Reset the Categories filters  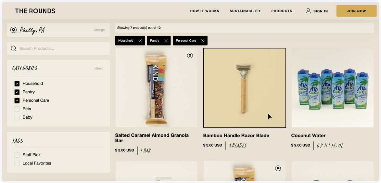(x=98, y=68)
